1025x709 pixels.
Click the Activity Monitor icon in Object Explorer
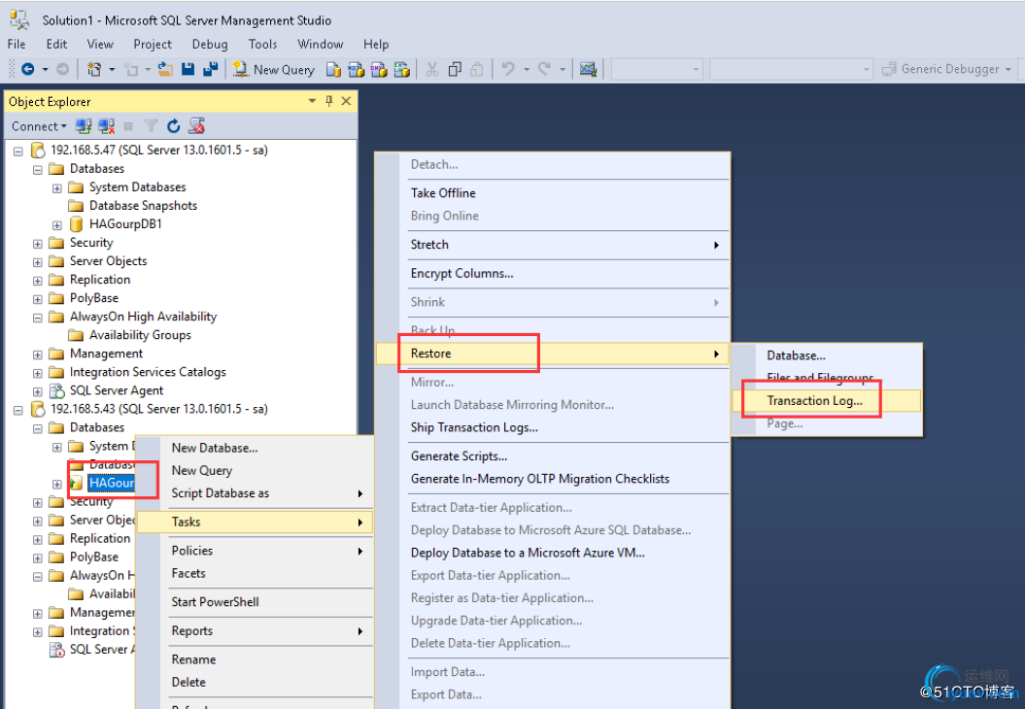pyautogui.click(x=197, y=125)
